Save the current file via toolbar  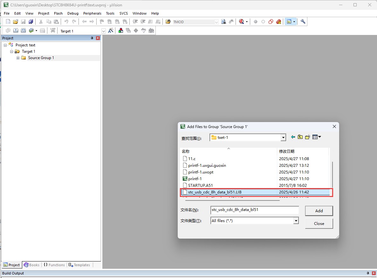point(23,22)
